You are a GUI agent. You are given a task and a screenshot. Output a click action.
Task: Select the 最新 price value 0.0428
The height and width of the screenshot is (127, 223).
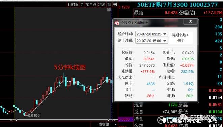tap(171, 13)
